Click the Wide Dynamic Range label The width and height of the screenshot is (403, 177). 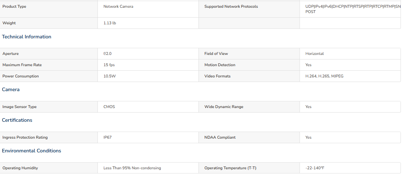pos(224,107)
